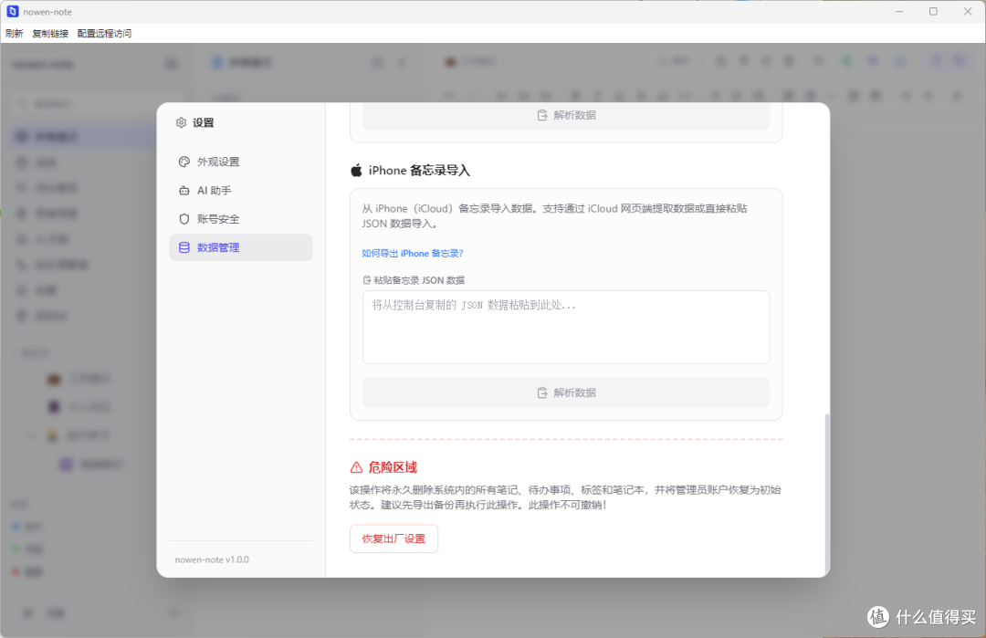This screenshot has height=638, width=986.
Task: Click the red 危险区域 heading
Action: pyautogui.click(x=393, y=467)
